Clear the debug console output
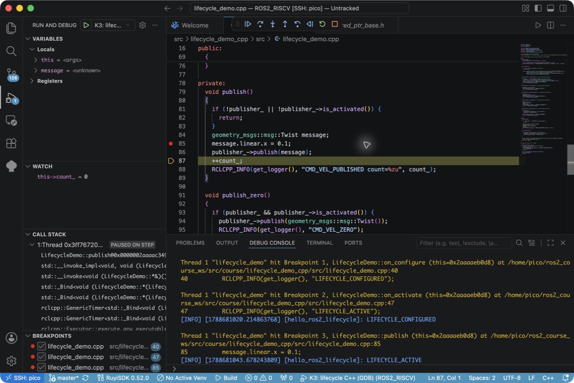 pyautogui.click(x=532, y=243)
